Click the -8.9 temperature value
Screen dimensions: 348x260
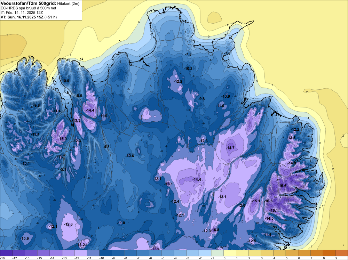(x=79, y=96)
